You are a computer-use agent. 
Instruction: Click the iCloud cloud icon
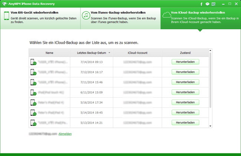click(166, 15)
